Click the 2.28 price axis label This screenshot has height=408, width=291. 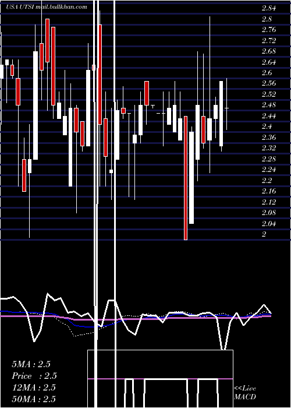point(269,159)
